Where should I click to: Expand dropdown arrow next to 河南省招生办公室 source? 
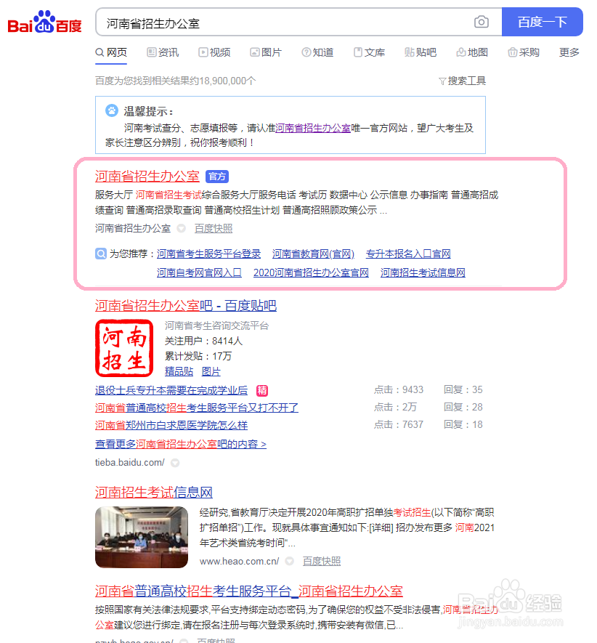(182, 228)
